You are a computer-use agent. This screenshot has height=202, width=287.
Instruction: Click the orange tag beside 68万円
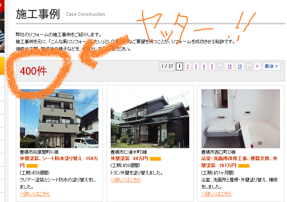pyautogui.click(x=155, y=159)
